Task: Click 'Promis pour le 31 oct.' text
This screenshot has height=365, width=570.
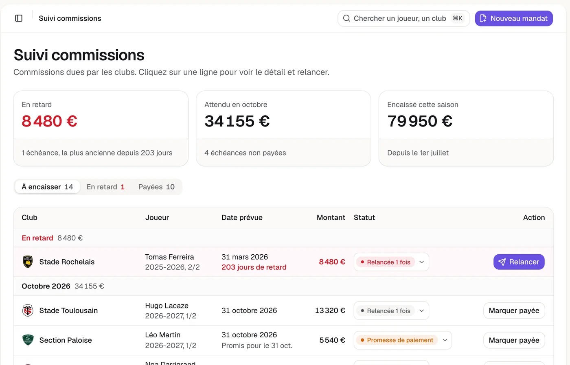Action: (x=257, y=346)
